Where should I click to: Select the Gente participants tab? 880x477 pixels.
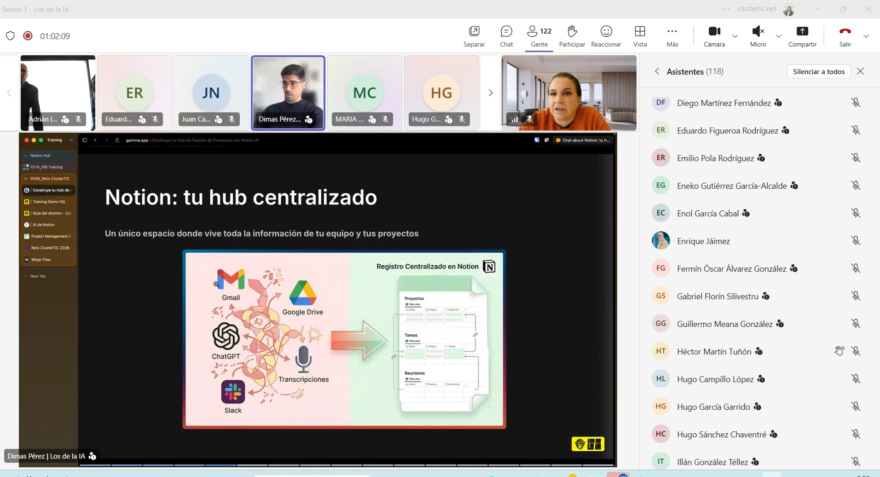coord(539,36)
